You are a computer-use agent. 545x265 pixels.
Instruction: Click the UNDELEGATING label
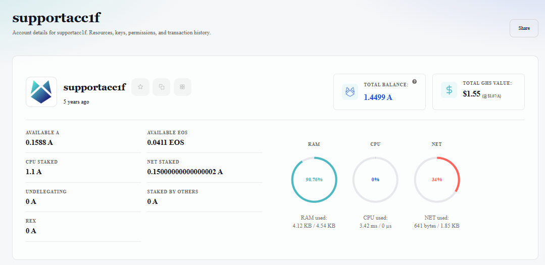coord(46,192)
